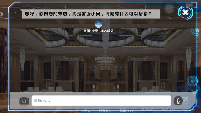The image size is (201, 113).
Task: Tap the 客服-小吴 avatar image
Action: point(99,24)
